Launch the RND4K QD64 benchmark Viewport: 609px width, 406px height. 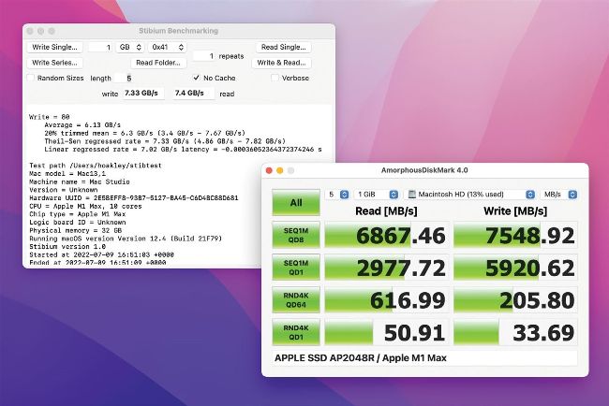[295, 301]
